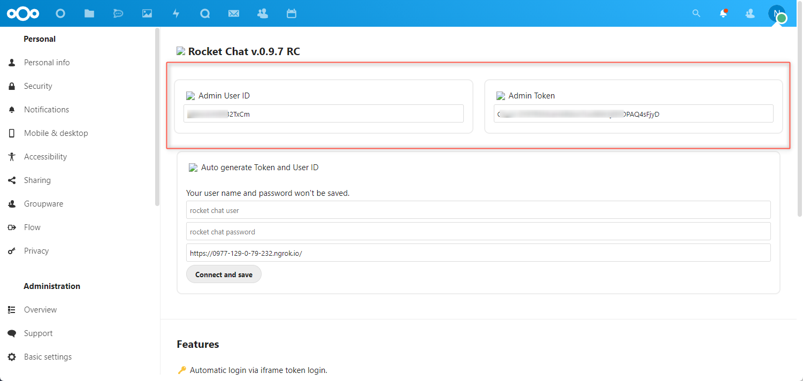Click the password-won't-be-saved notice text
This screenshot has width=803, height=381.
(x=267, y=193)
